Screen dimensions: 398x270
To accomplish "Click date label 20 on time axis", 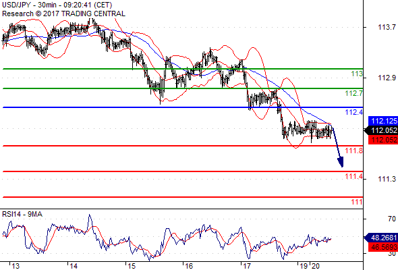I will coord(316,266).
